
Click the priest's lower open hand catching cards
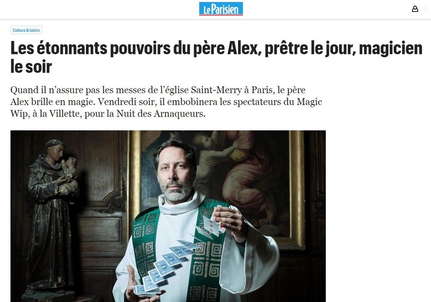(x=134, y=286)
